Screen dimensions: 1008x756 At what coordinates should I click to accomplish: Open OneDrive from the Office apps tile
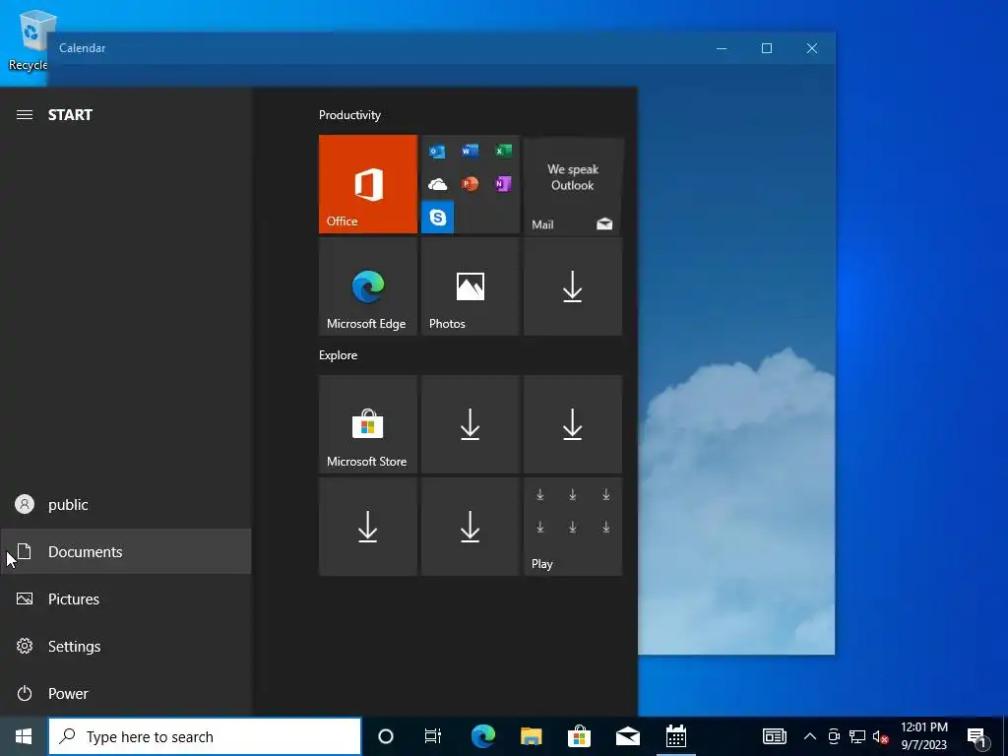pyautogui.click(x=437, y=184)
